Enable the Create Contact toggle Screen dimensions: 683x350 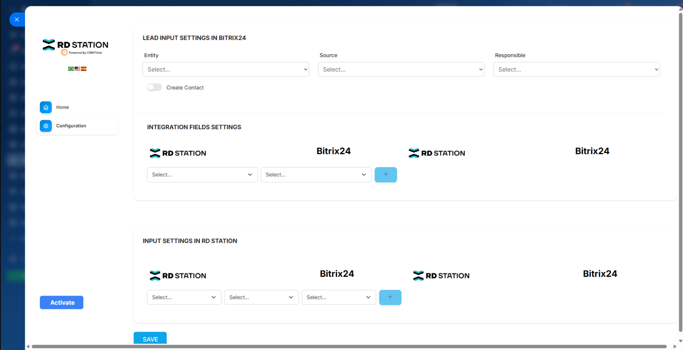point(154,87)
